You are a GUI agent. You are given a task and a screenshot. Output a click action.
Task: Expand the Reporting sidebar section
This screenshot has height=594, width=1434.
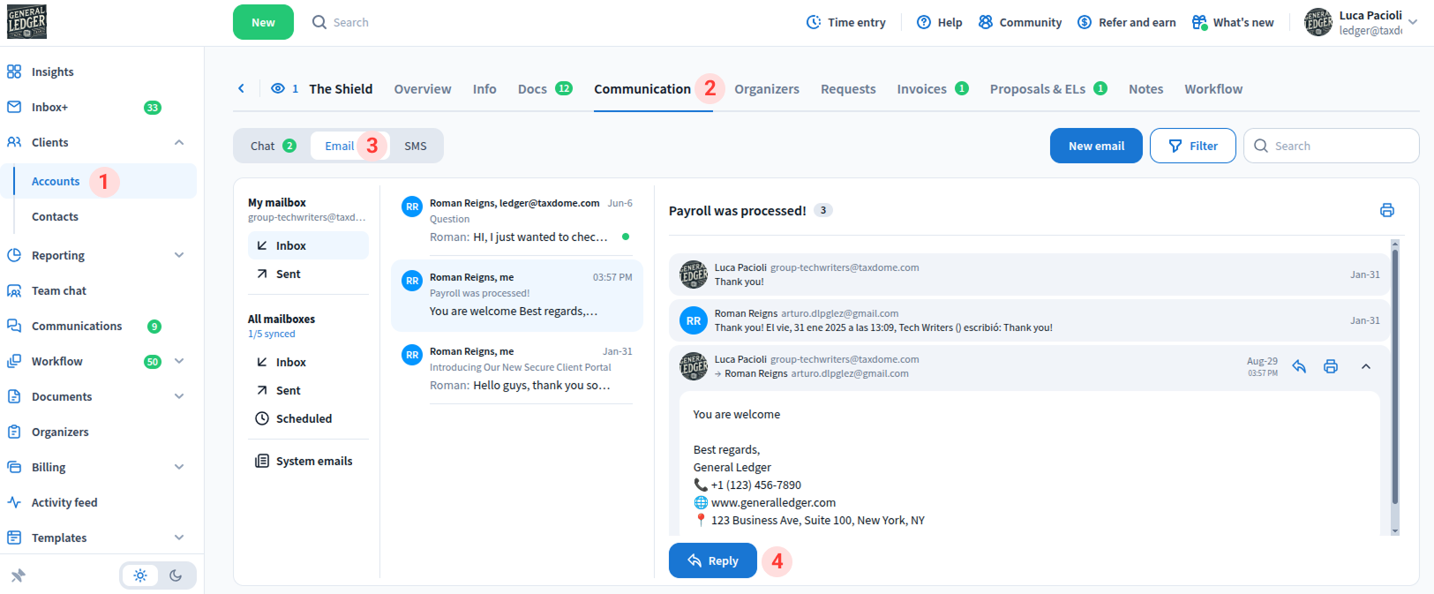click(x=179, y=255)
